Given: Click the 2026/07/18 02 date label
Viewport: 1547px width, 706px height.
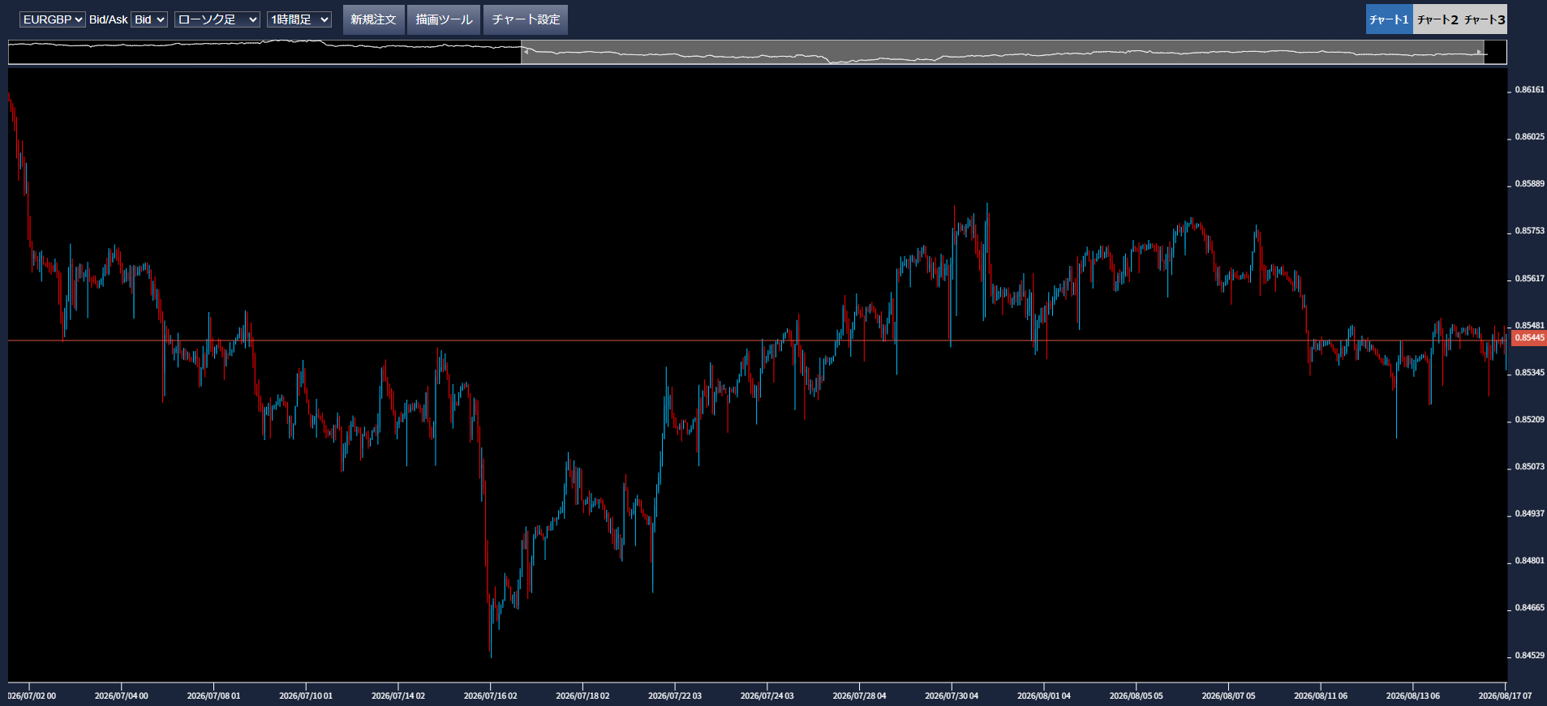Looking at the screenshot, I should click(x=582, y=696).
